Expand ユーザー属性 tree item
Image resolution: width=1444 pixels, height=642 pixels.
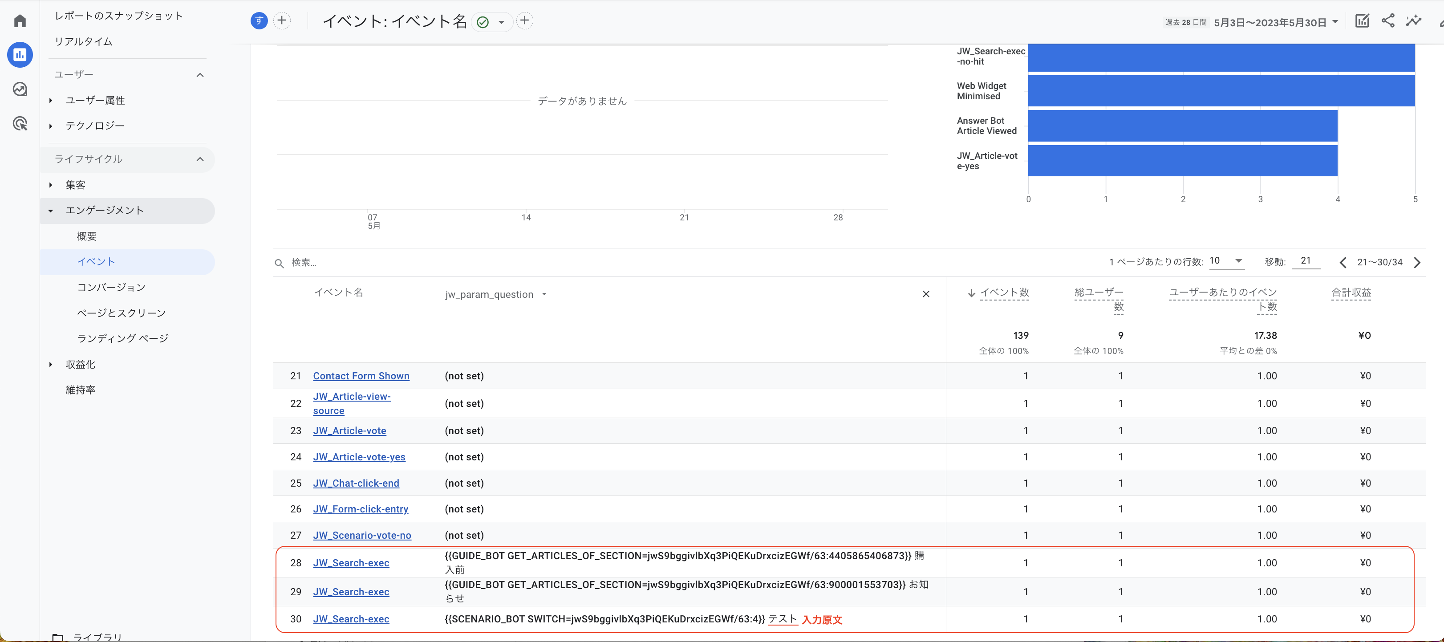pyautogui.click(x=50, y=100)
